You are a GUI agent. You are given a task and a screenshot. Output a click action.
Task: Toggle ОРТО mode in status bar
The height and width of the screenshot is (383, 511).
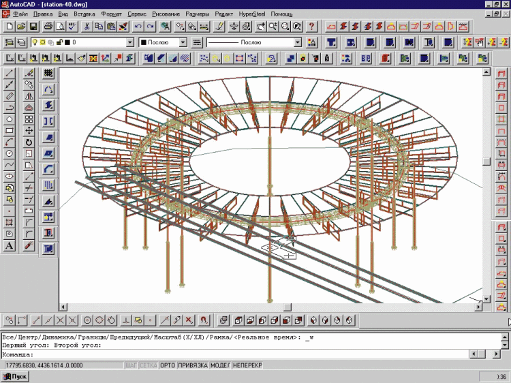pos(167,366)
